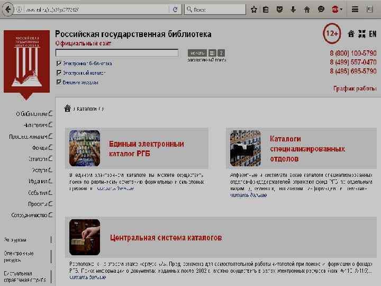This screenshot has width=381, height=286.
Task: Click the site info icon in address bar
Action: (x=19, y=10)
